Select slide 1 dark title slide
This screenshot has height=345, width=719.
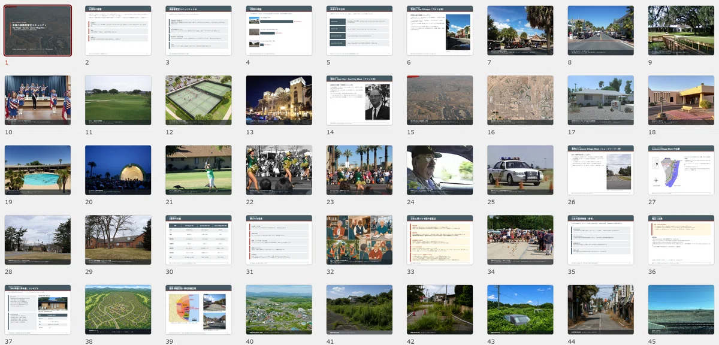[x=38, y=31]
